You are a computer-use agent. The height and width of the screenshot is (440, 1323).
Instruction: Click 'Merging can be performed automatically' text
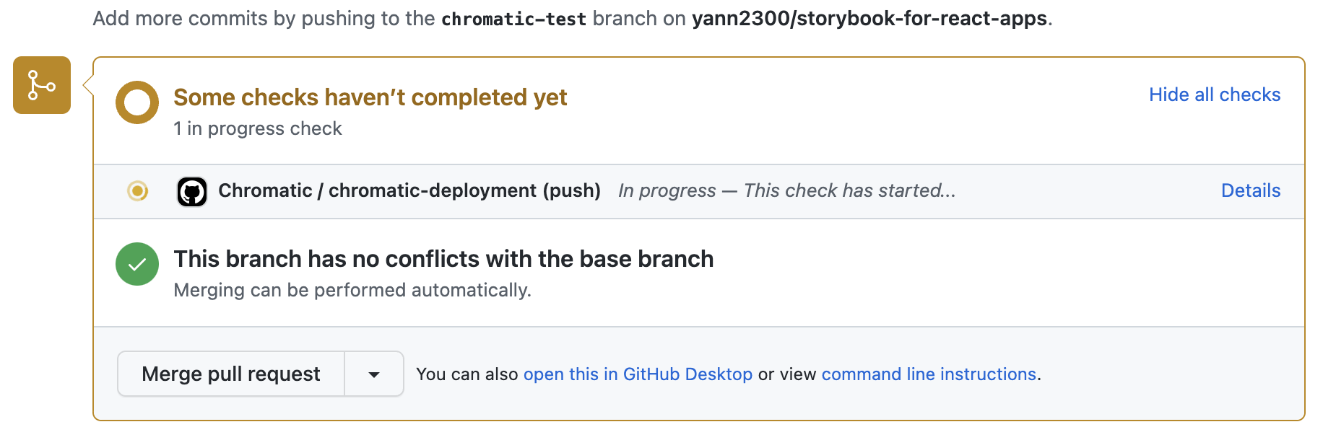[x=352, y=290]
